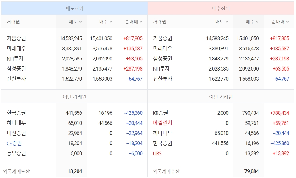
Task: Click CS증권 순매매 value –18,204
Action: (x=135, y=143)
